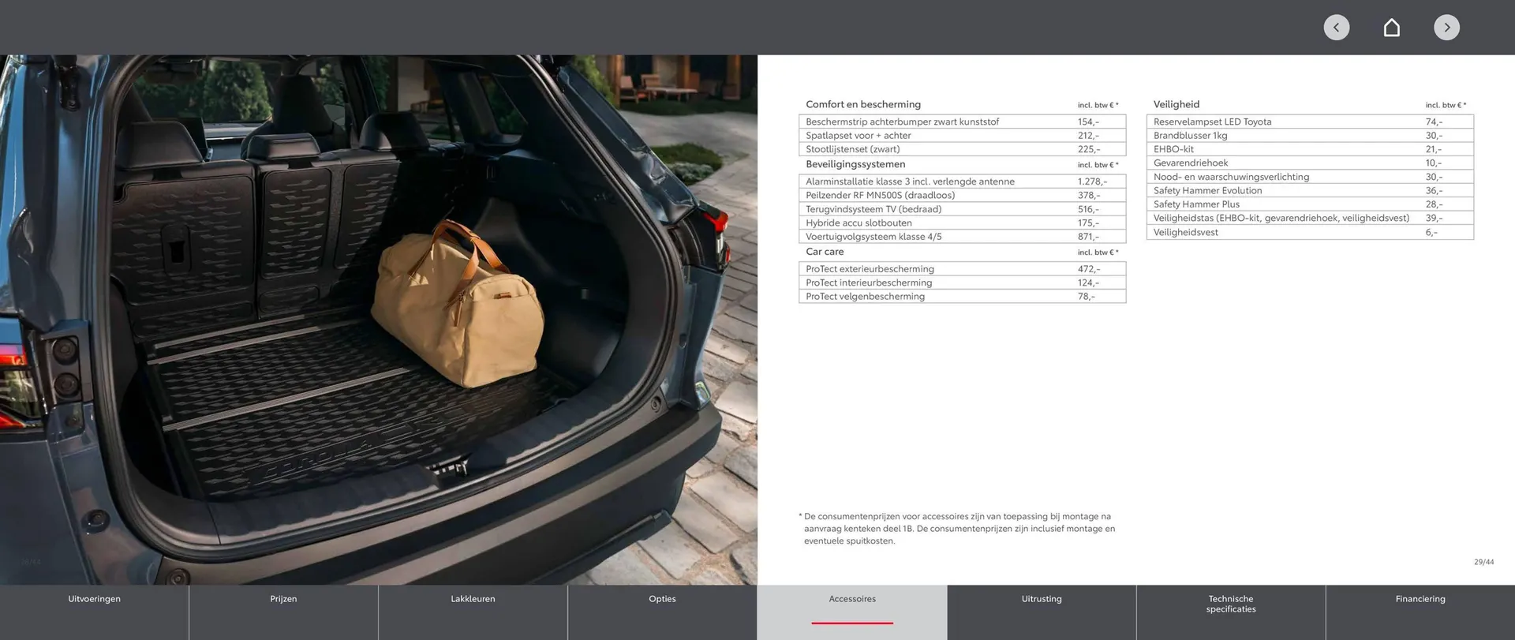
Task: Select the 'Beveiligingssystemen' heading
Action: tap(855, 164)
